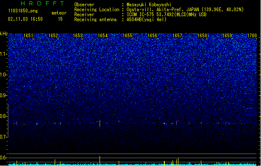The height and width of the screenshot is (166, 261).
Task: Click the gray frequency range bar on left axis
Action: [x=8, y=121]
